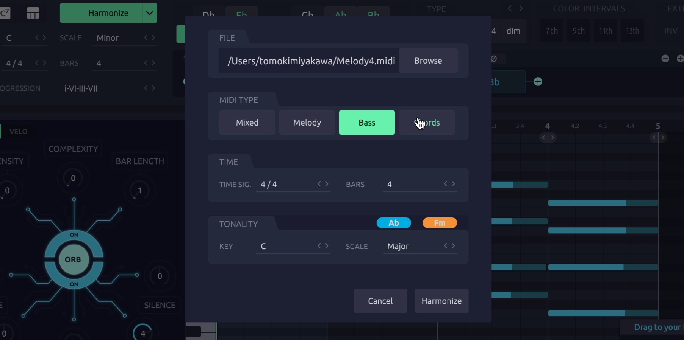Select the dim chord type
Screen dimensions: 684x340
[513, 31]
